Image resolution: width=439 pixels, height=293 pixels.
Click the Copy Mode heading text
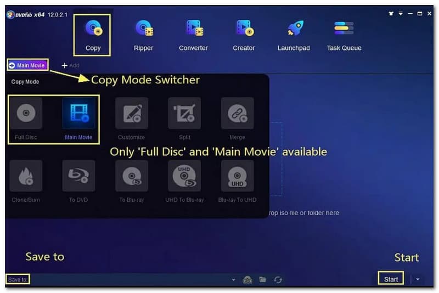point(25,82)
